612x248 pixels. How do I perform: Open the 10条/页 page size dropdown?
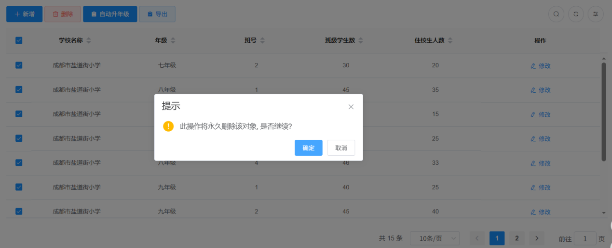pyautogui.click(x=435, y=238)
